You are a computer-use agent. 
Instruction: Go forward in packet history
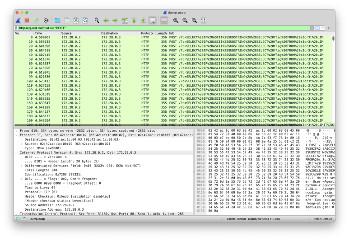[x=115, y=20]
